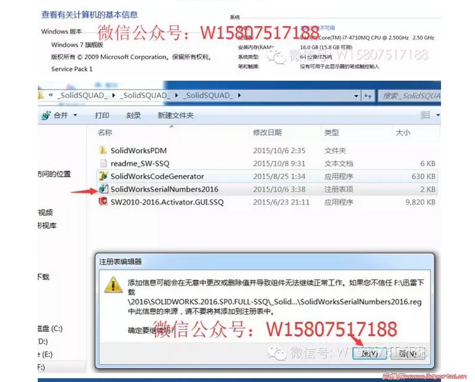Click the 2015/10/6 3:38 date cell
The width and height of the screenshot is (475, 382).
point(279,189)
